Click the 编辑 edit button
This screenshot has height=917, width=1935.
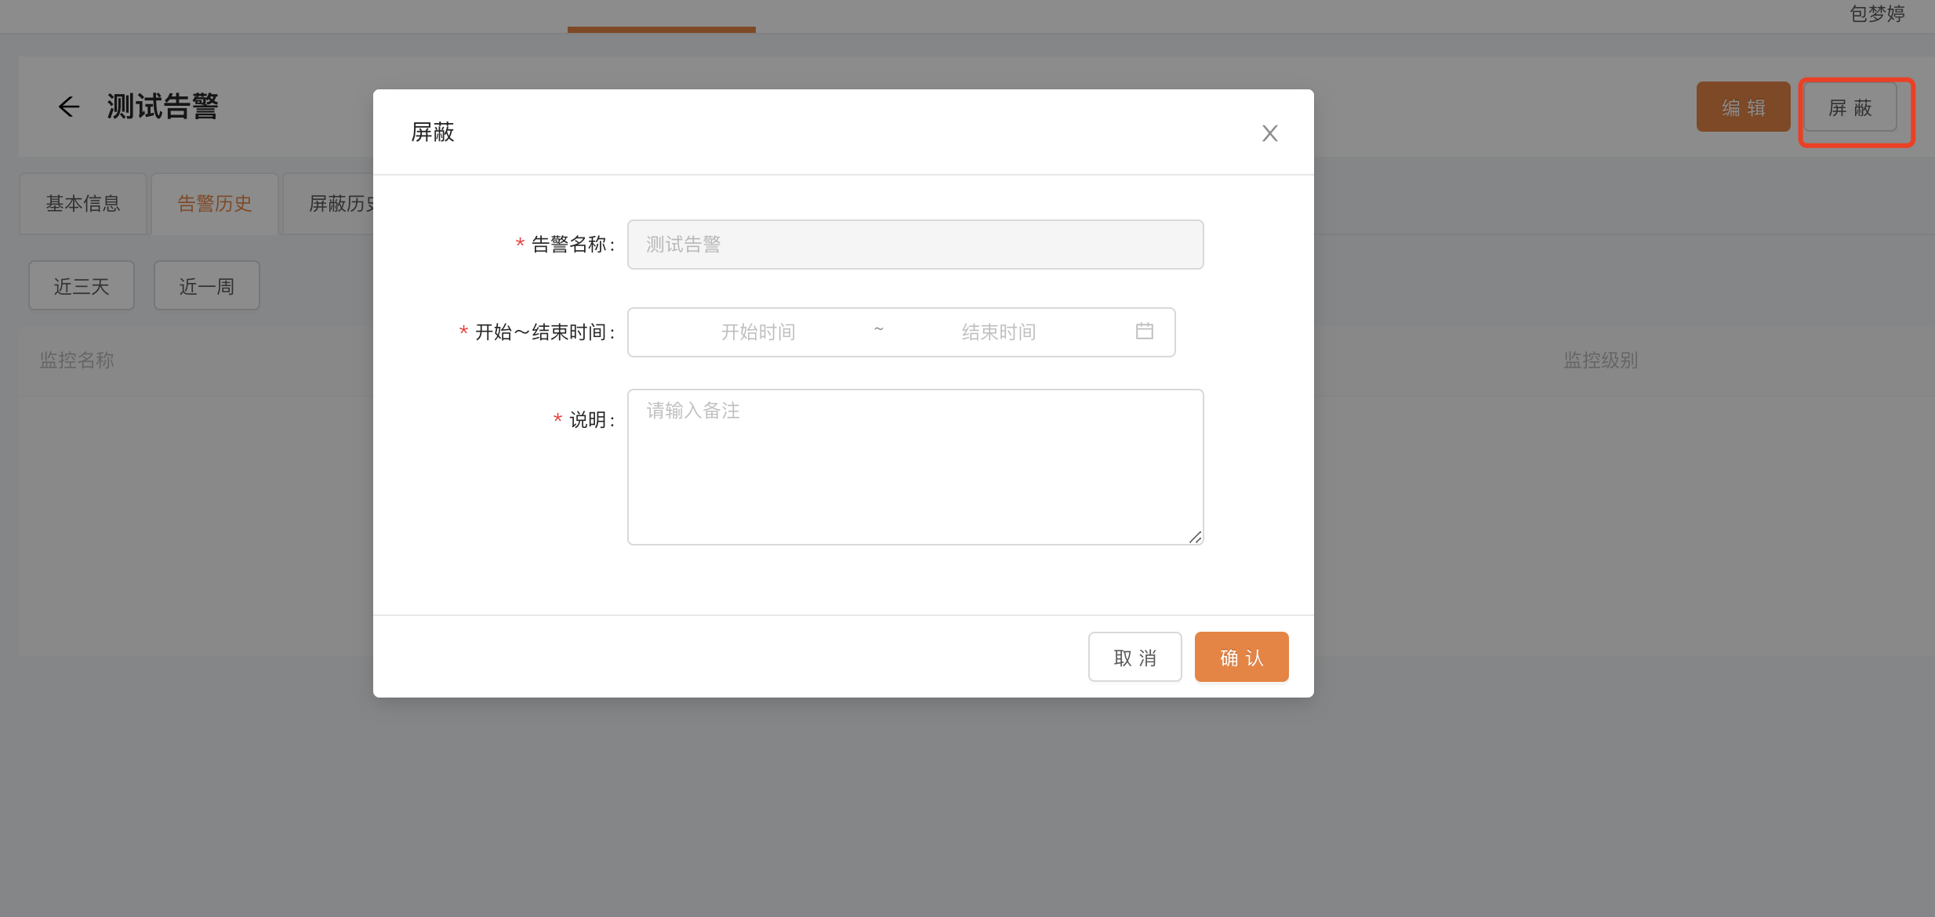[x=1742, y=107]
